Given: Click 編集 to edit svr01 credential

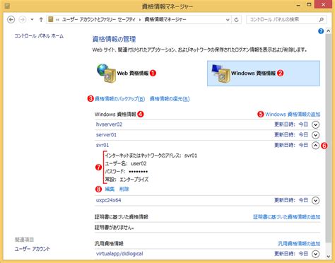Looking at the screenshot, I should [110, 189].
